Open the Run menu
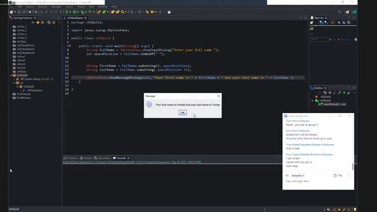Image resolution: width=377 pixels, height=212 pixels. (92, 6)
